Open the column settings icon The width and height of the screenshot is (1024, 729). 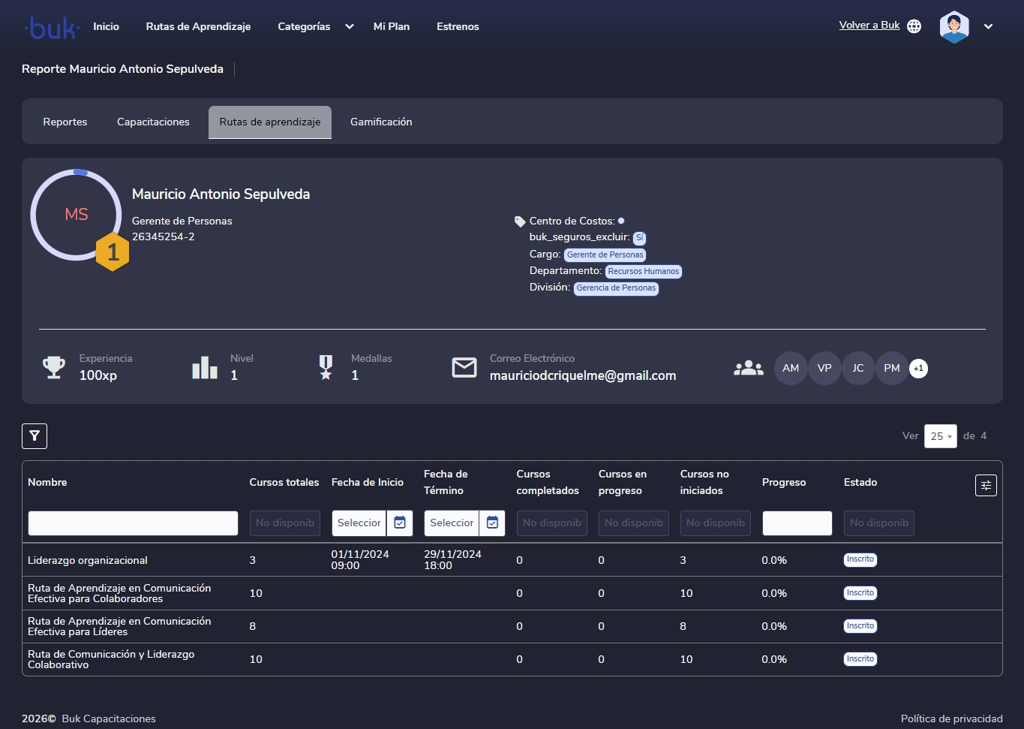point(986,486)
